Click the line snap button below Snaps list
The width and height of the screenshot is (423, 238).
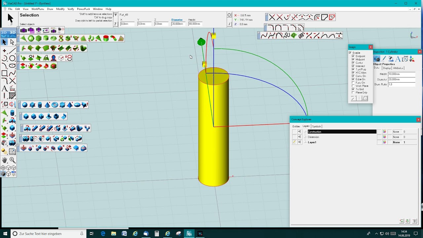click(x=353, y=99)
